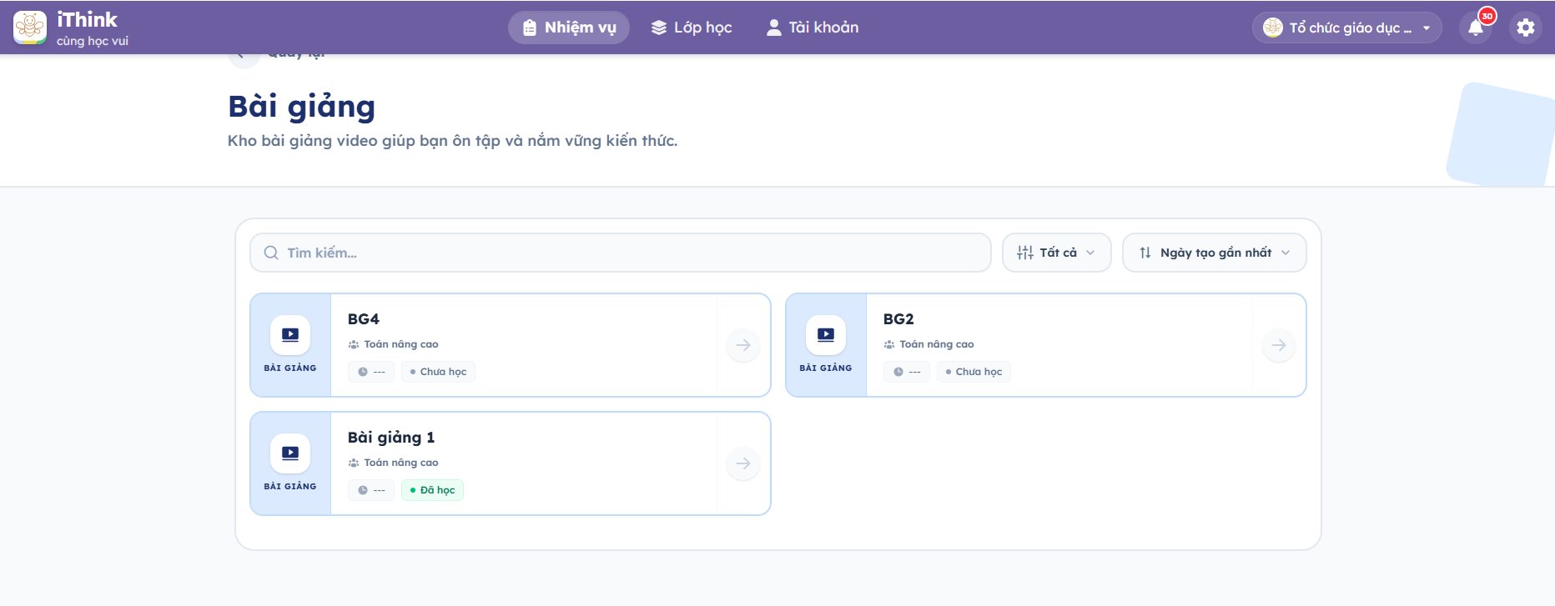
Task: Expand the Tổ chức giáo dục selector
Action: [x=1346, y=28]
